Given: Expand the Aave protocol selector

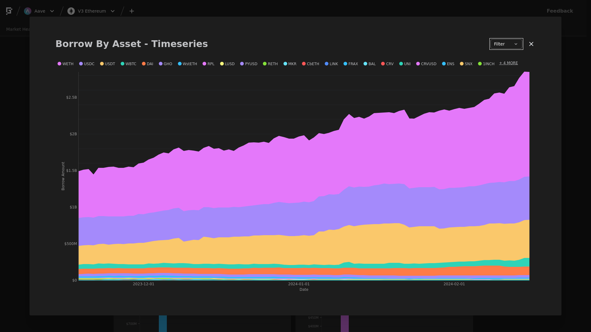Looking at the screenshot, I should pos(52,11).
